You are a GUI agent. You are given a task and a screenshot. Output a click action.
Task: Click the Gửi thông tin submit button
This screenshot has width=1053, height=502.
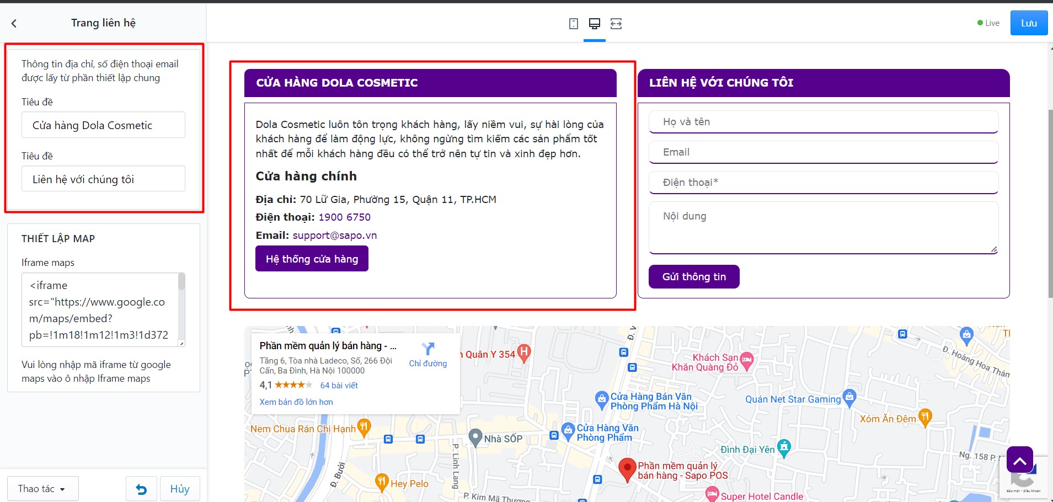tap(694, 276)
